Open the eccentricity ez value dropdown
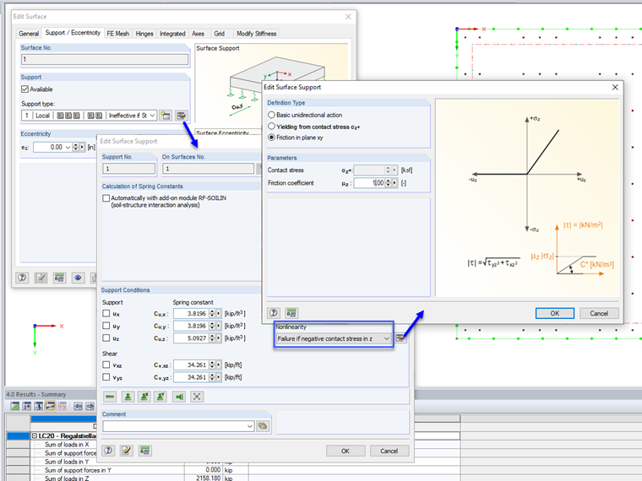This screenshot has height=481, width=642. [68, 147]
